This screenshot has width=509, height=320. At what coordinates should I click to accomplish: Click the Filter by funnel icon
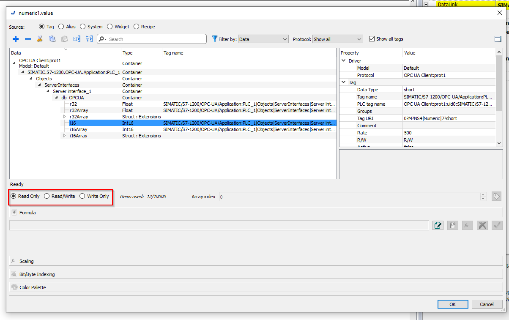click(214, 39)
